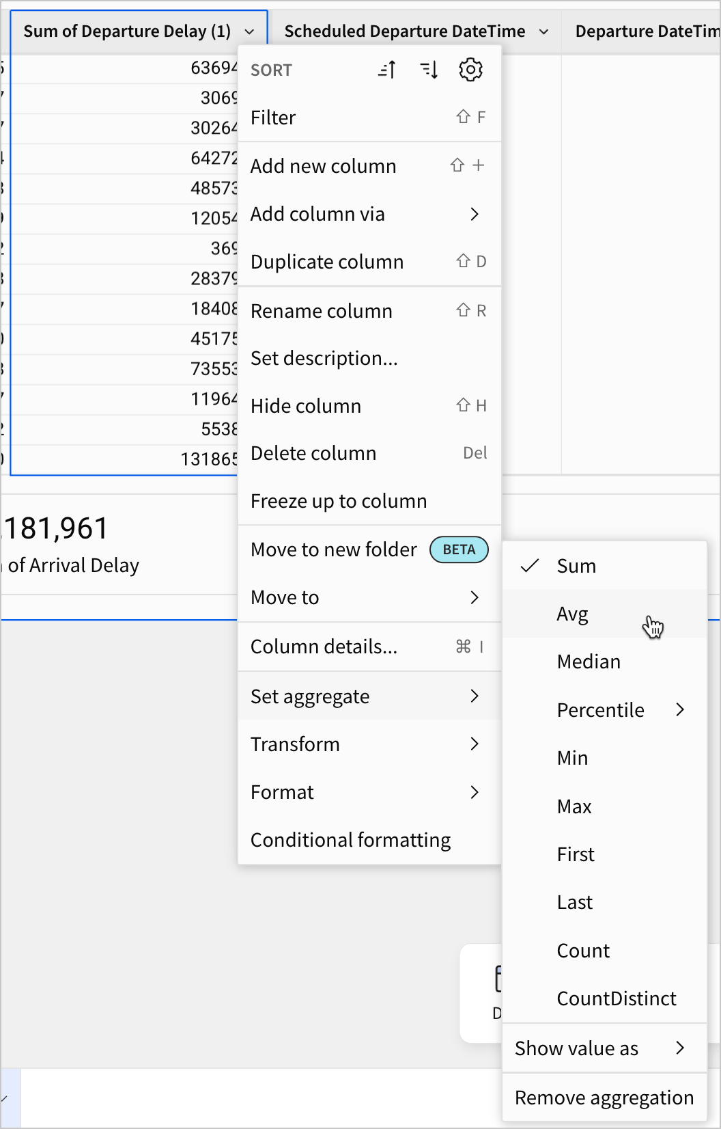
Task: Sort column descending using the sort icon
Action: pos(429,70)
